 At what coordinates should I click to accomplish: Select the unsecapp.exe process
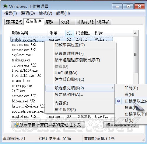(22, 86)
